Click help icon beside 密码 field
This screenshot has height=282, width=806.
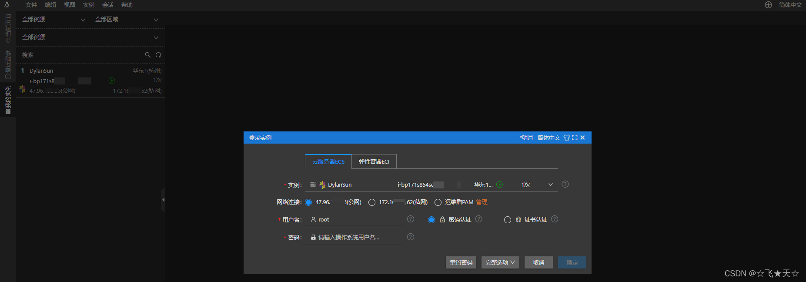point(411,237)
